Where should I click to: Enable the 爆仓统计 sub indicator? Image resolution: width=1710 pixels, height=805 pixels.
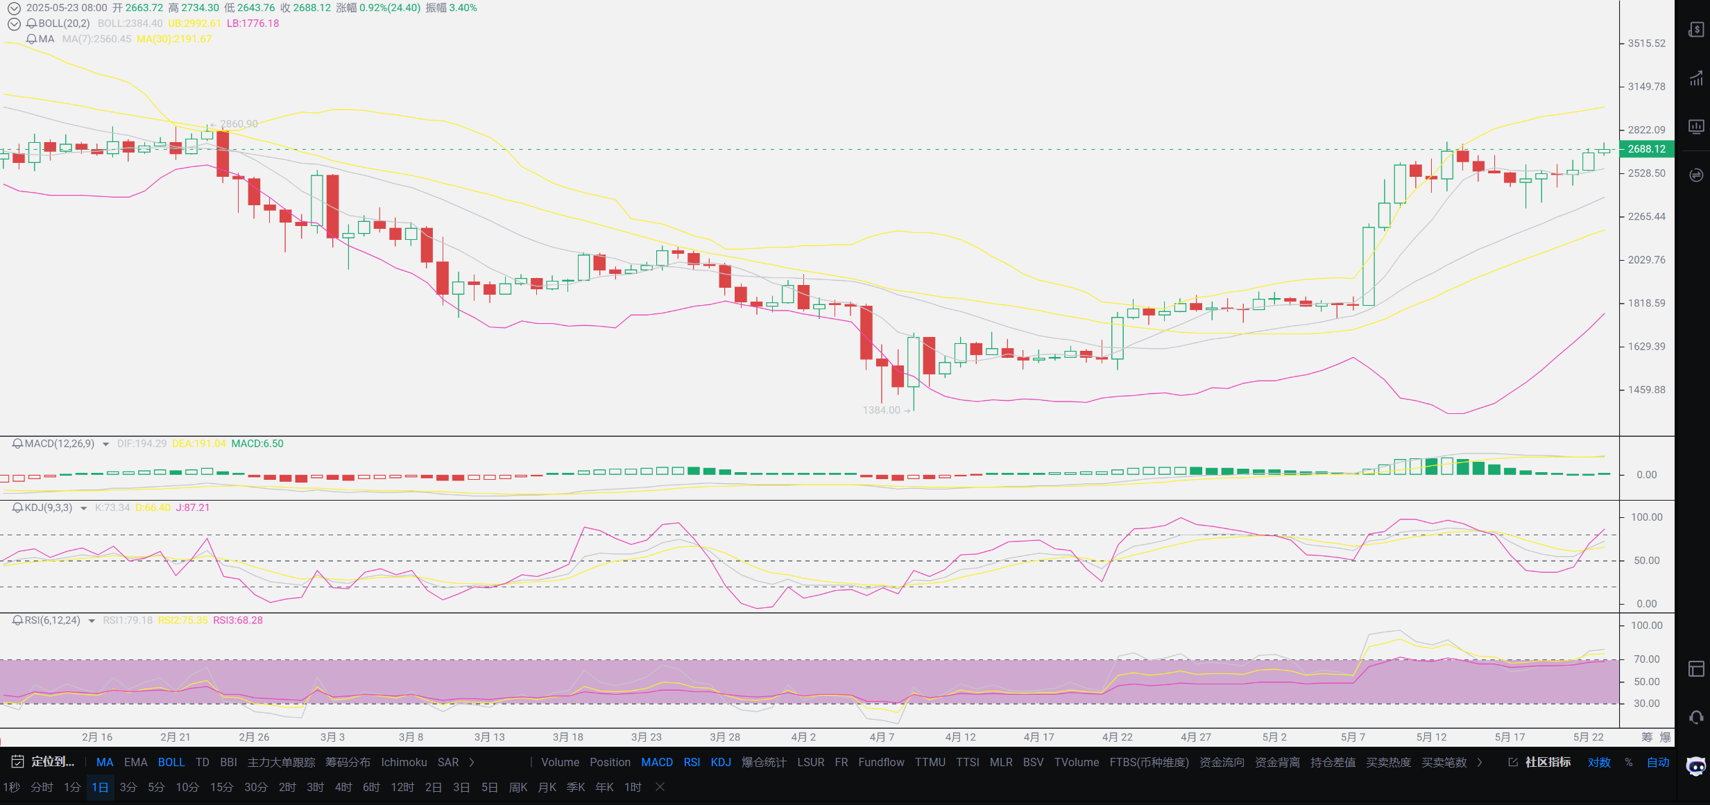764,763
